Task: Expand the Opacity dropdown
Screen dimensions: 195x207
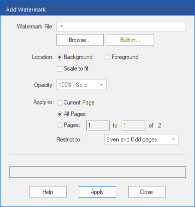Action: (101, 85)
